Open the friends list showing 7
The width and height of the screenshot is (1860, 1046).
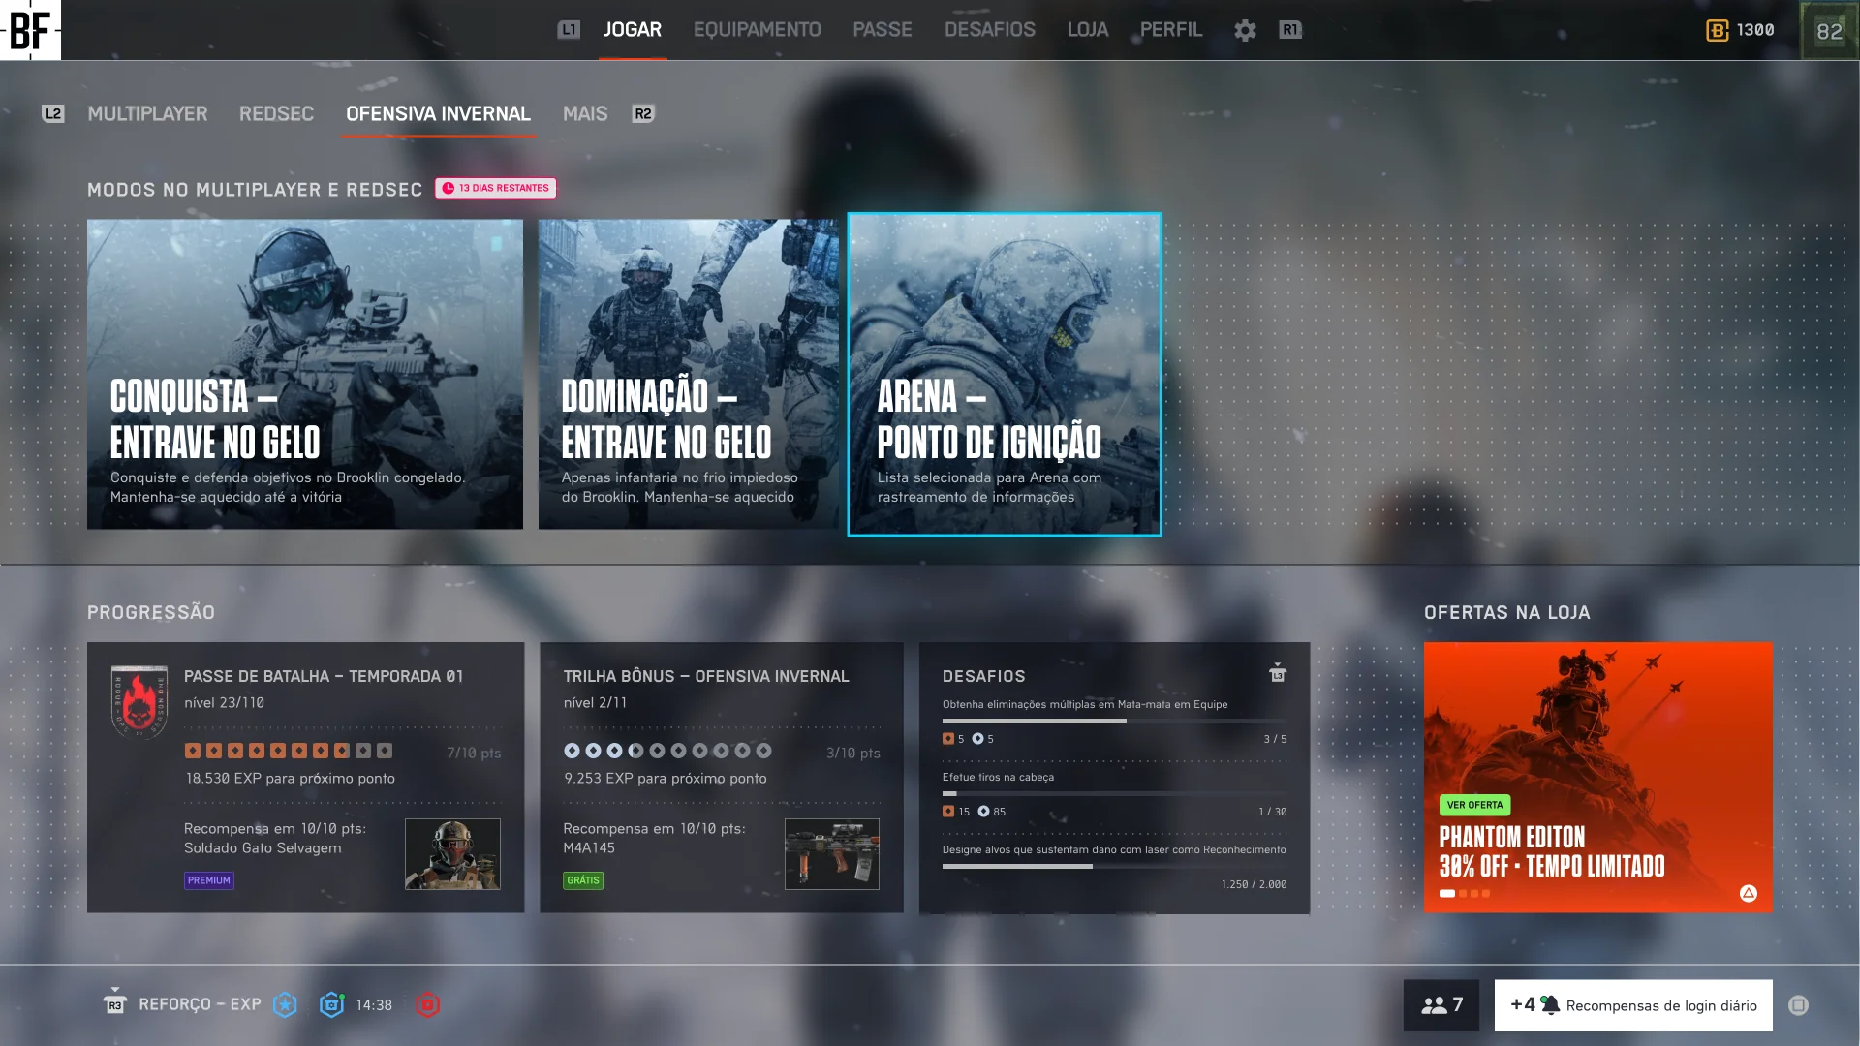tap(1441, 1004)
